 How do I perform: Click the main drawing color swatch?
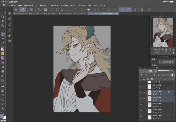pos(2,116)
